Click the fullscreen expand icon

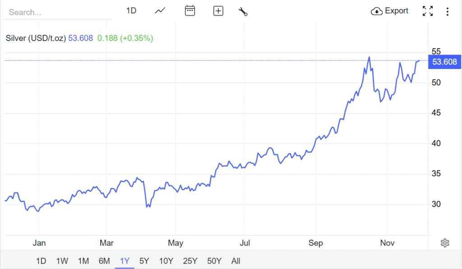pyautogui.click(x=427, y=11)
